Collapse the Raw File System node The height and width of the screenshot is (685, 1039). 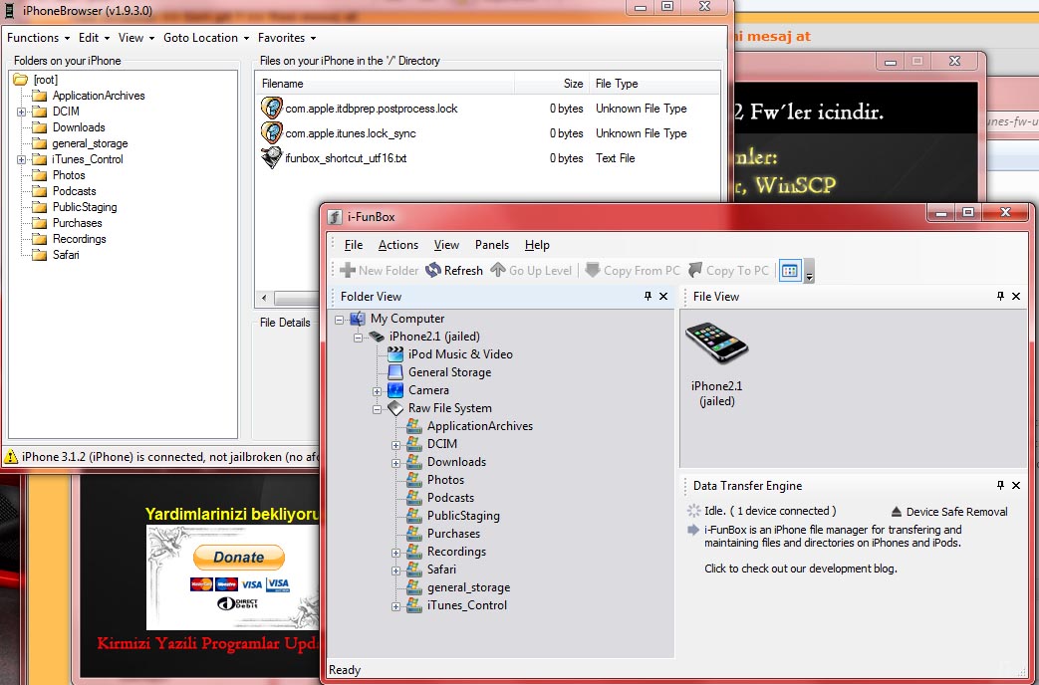(377, 409)
